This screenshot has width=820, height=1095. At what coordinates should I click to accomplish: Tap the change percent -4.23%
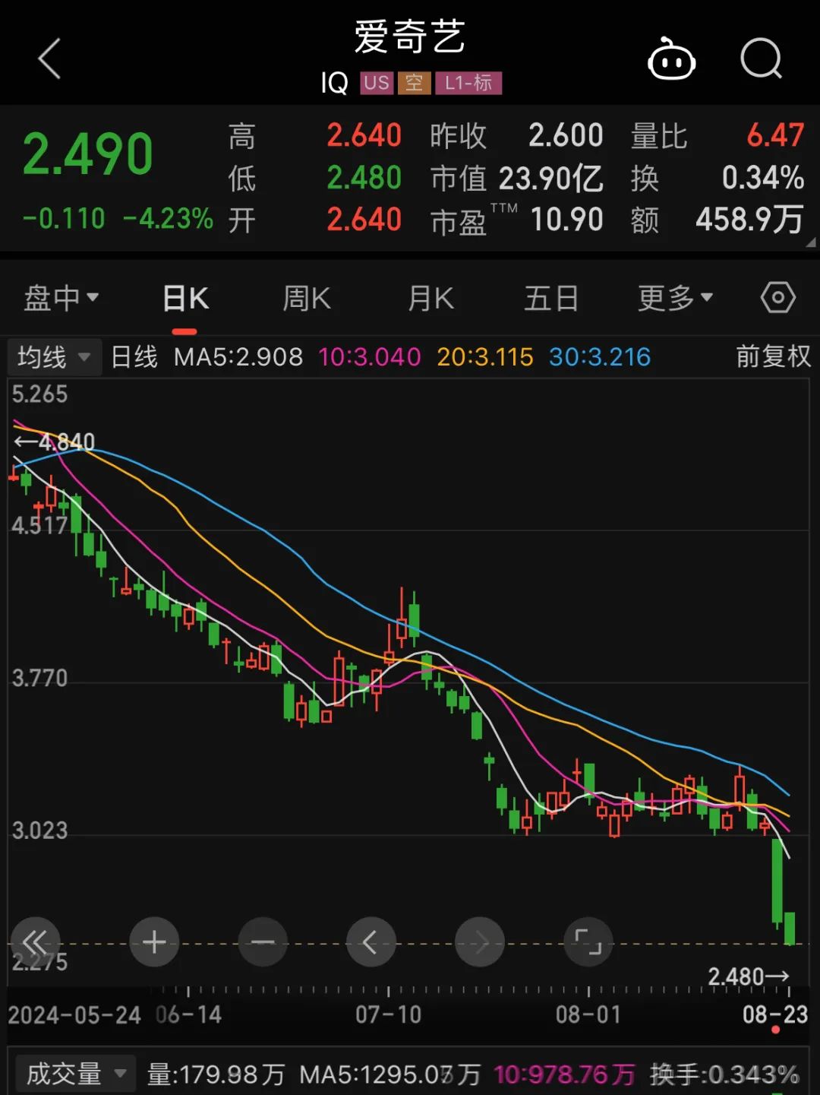click(168, 219)
